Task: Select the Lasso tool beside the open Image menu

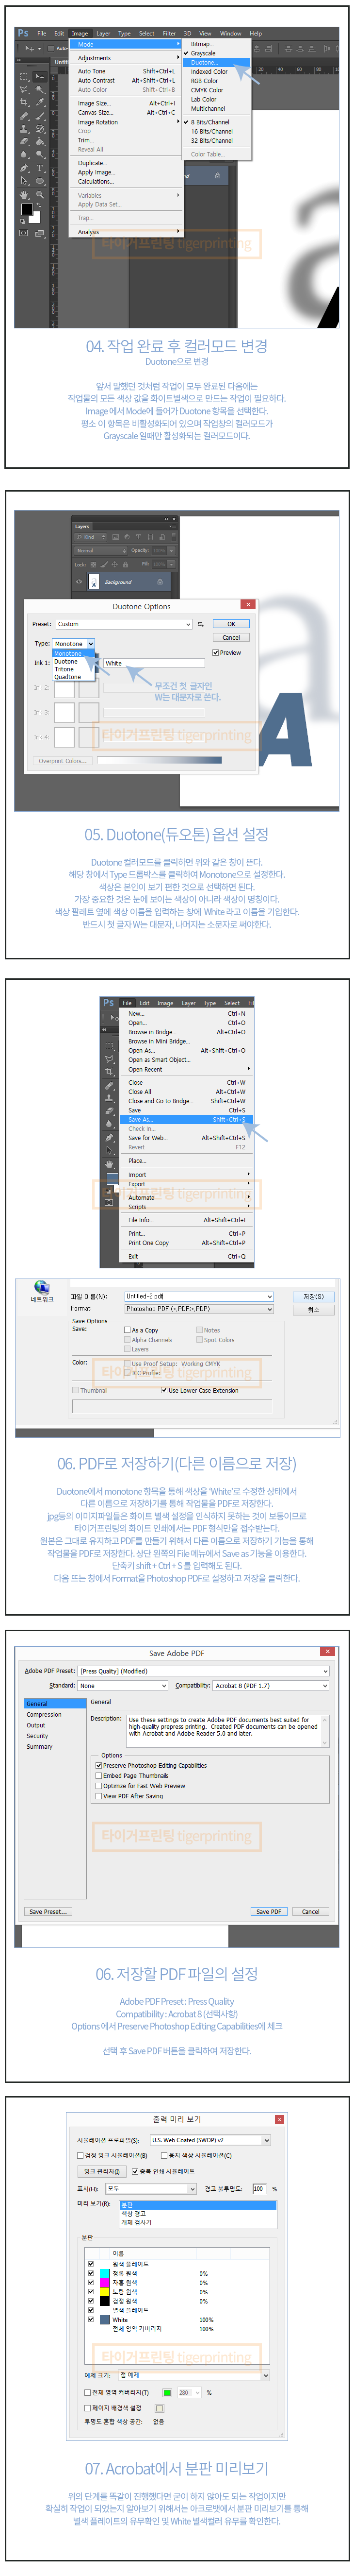Action: click(24, 90)
